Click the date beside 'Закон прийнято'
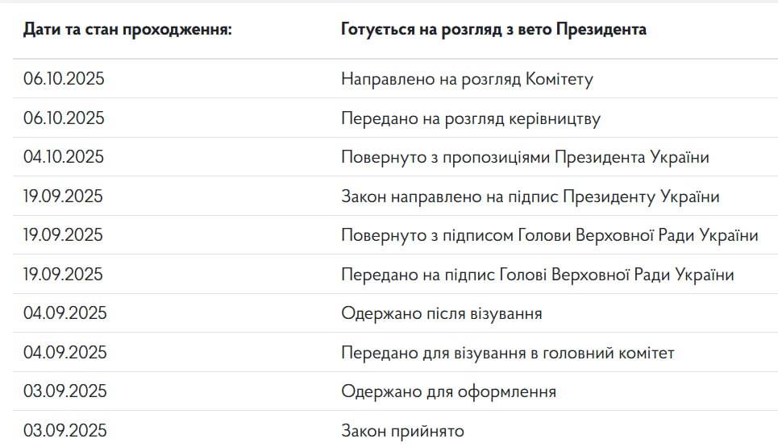Viewport: 778px width, 447px height. (64, 431)
